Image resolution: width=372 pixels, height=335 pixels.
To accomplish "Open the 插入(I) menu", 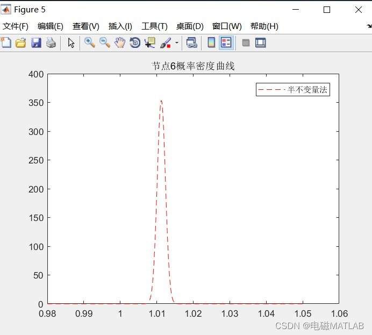I will tap(120, 26).
